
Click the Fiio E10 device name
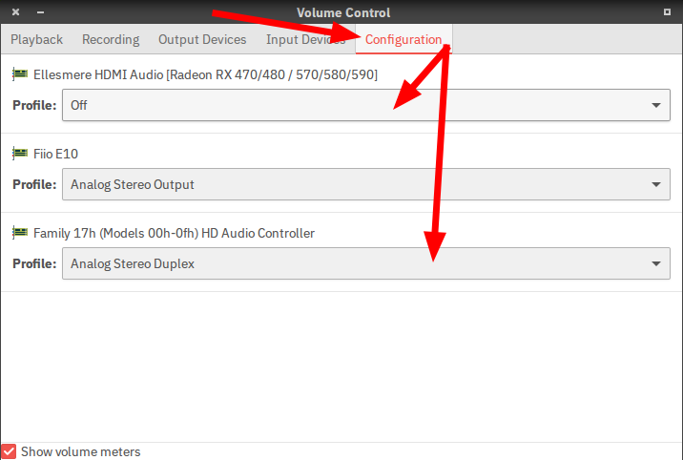[x=55, y=154]
